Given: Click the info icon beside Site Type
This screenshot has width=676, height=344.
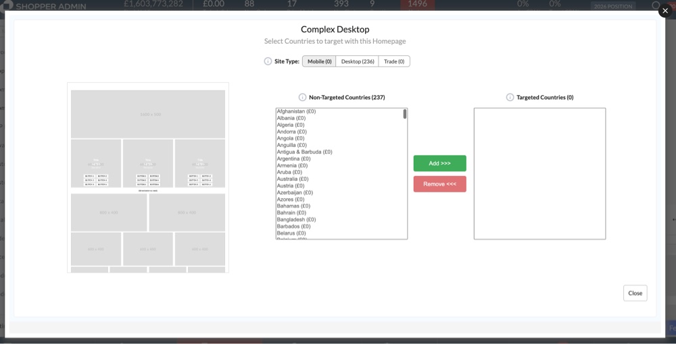Looking at the screenshot, I should pyautogui.click(x=268, y=61).
